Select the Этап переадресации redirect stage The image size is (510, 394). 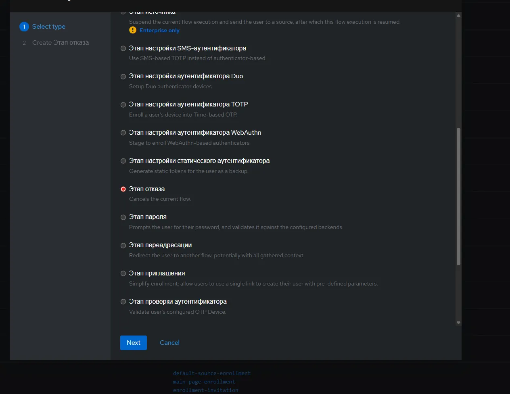(123, 246)
